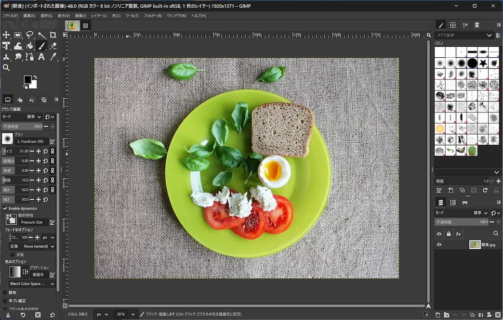Select the Move tool in the toolbox
Viewport: 503px width, 320px height.
point(6,35)
